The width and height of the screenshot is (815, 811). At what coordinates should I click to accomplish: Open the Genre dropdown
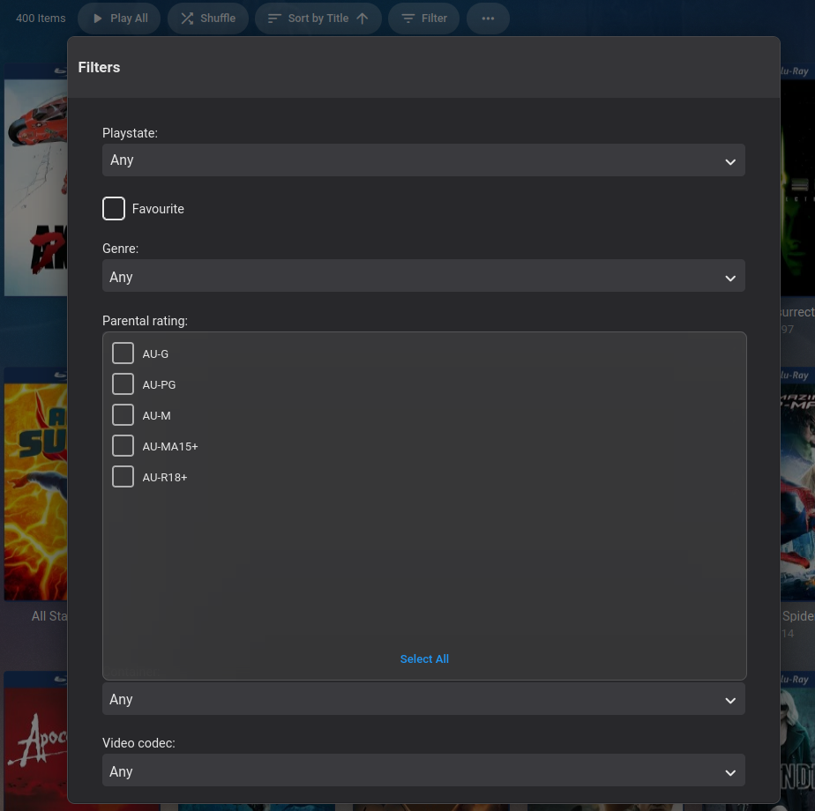tap(423, 276)
